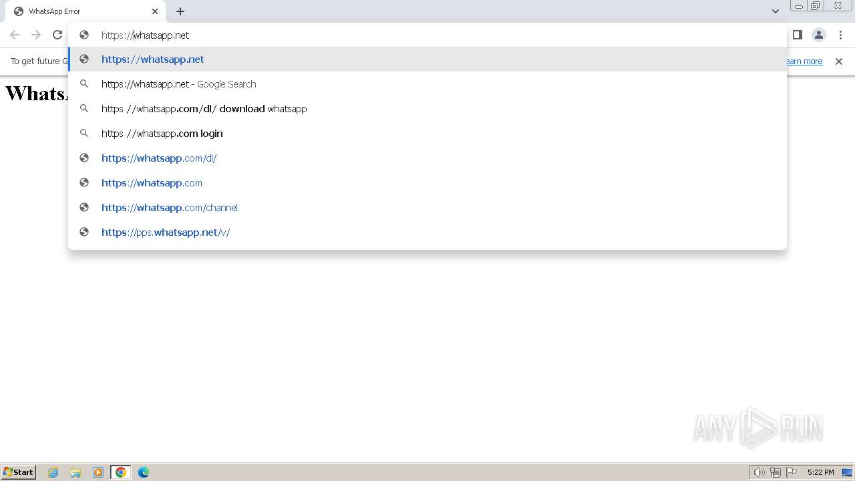
Task: Click the globe icon in address bar
Action: 84,35
